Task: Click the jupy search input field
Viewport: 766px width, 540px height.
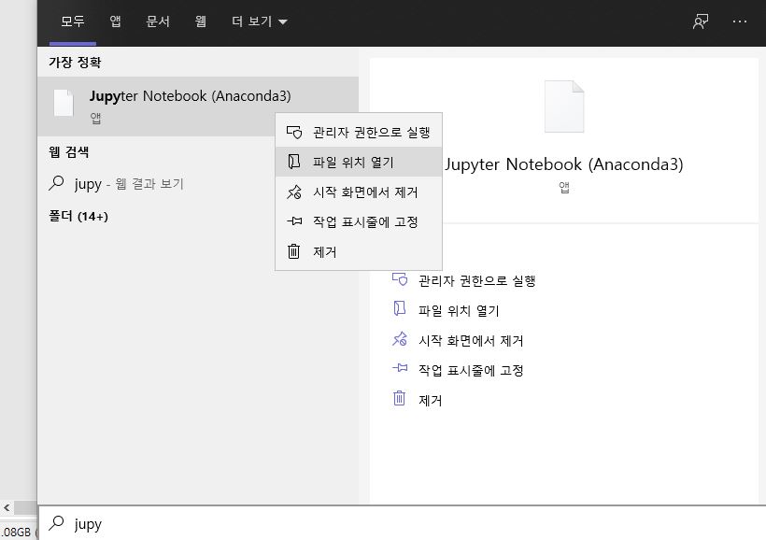Action: point(402,523)
